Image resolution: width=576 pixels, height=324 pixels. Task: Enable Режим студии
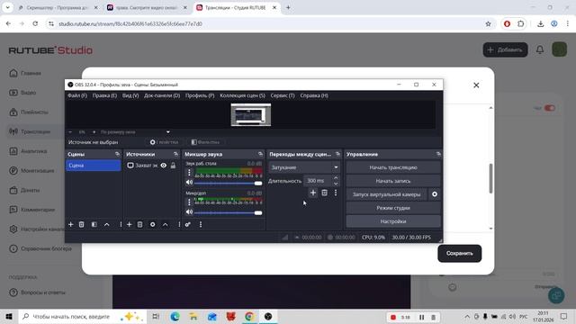click(393, 208)
